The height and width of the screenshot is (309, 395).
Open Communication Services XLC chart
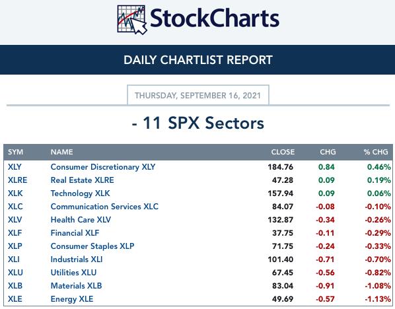pos(104,207)
